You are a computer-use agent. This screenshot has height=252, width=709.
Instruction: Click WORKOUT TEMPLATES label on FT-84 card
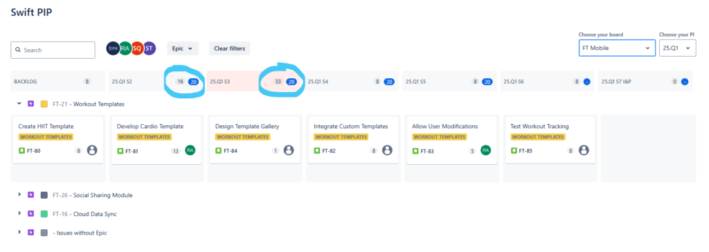coord(242,136)
